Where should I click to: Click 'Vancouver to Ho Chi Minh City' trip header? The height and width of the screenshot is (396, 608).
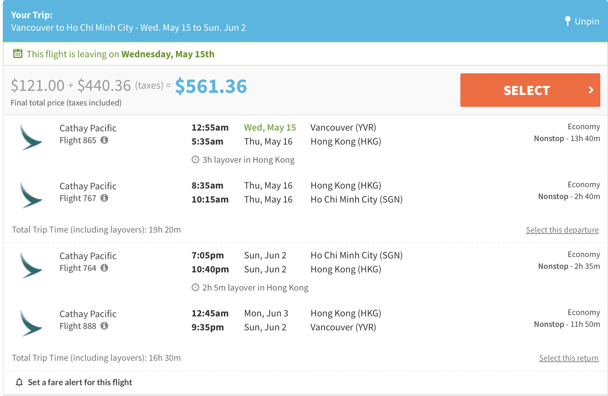72,28
